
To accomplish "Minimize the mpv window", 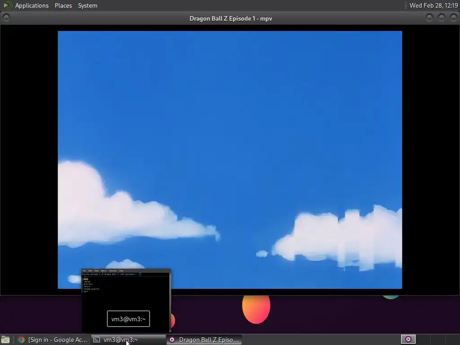I will point(429,18).
